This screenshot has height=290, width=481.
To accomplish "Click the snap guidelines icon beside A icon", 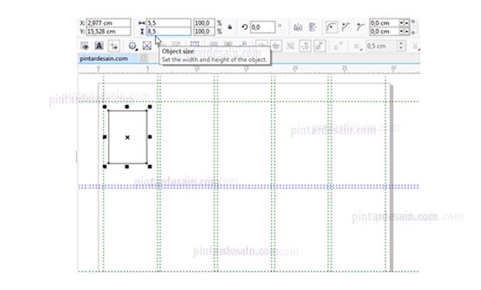I will [114, 46].
